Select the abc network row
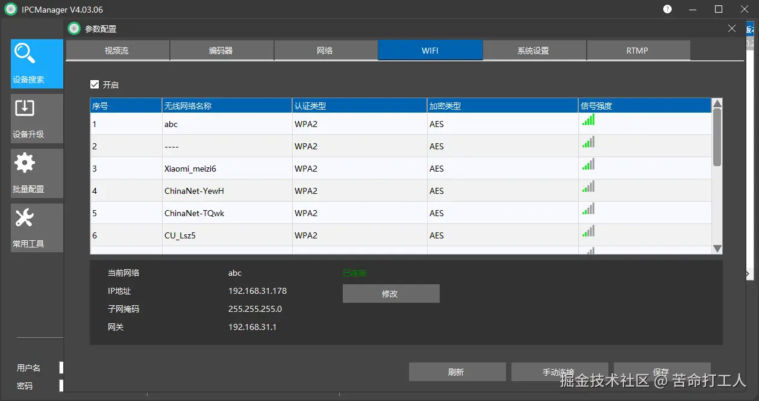 tap(401, 124)
